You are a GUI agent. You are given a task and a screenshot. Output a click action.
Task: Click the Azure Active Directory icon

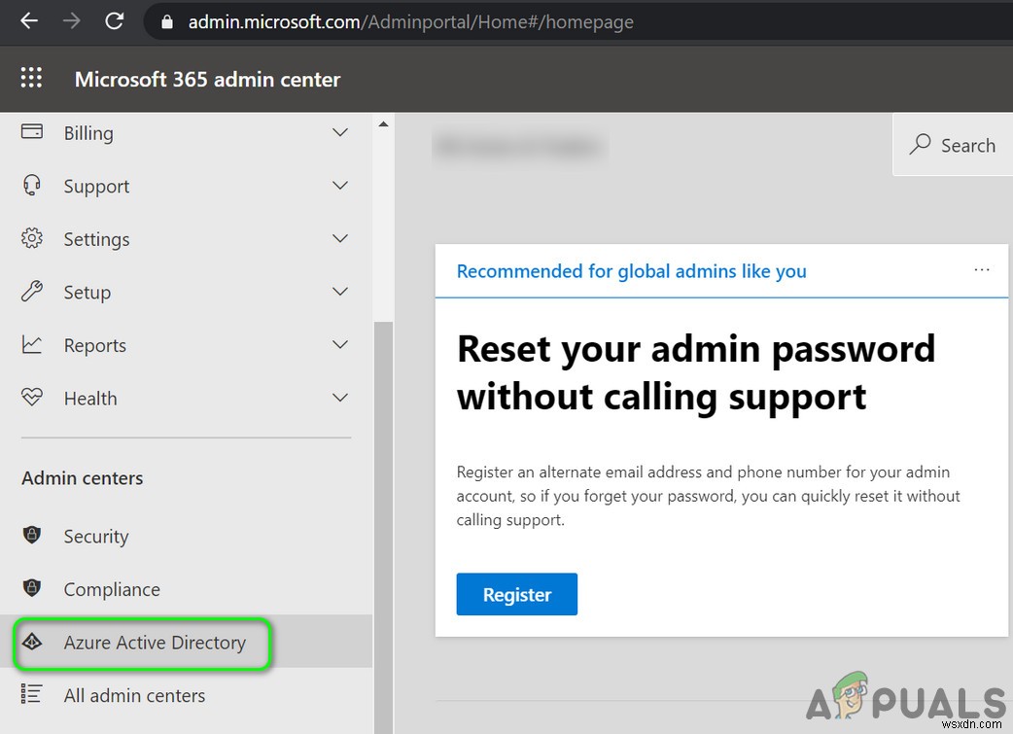(x=32, y=642)
